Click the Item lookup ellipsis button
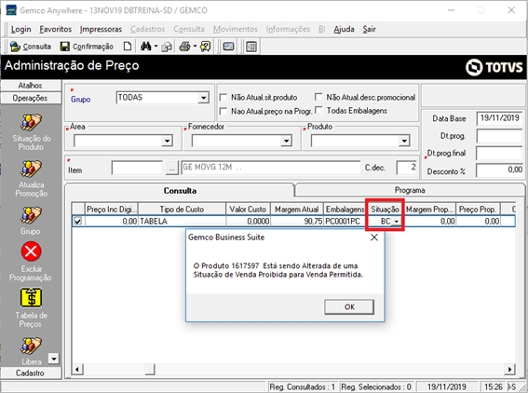 click(x=171, y=168)
